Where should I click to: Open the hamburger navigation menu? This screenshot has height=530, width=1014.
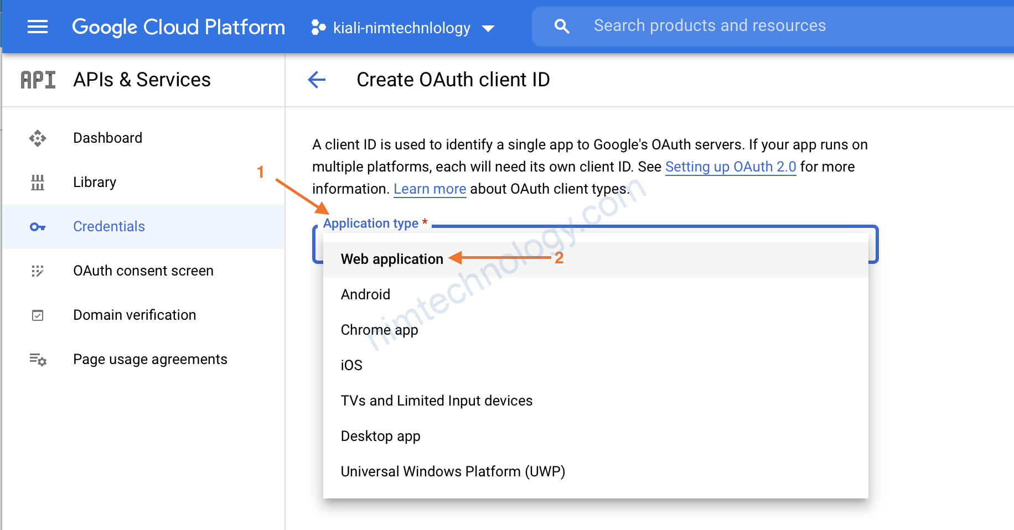(x=38, y=27)
